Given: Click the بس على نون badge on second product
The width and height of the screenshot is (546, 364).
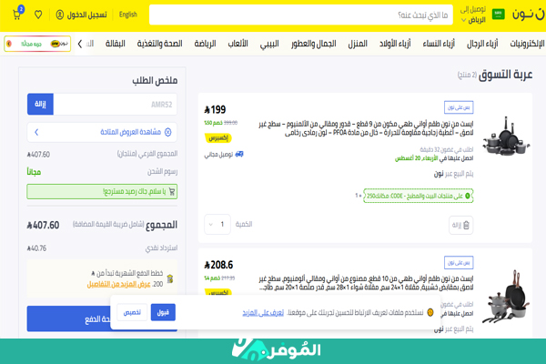Looking at the screenshot, I should [459, 263].
